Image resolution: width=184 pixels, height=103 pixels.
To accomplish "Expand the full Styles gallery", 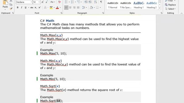I will pos(160,8).
